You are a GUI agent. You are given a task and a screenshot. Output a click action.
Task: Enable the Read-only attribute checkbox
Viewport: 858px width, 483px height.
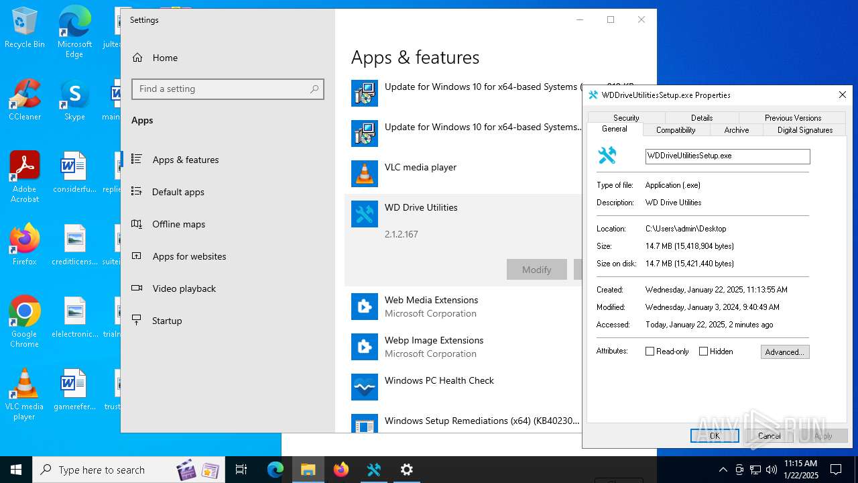[650, 352]
